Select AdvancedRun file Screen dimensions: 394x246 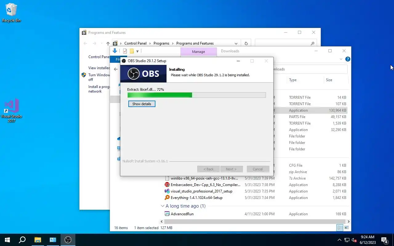[182, 214]
